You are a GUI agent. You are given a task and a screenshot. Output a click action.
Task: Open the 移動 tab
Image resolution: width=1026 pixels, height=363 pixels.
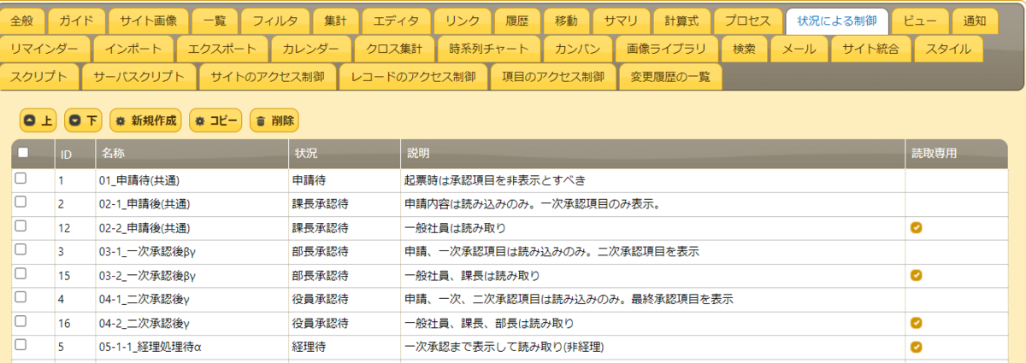pos(566,20)
